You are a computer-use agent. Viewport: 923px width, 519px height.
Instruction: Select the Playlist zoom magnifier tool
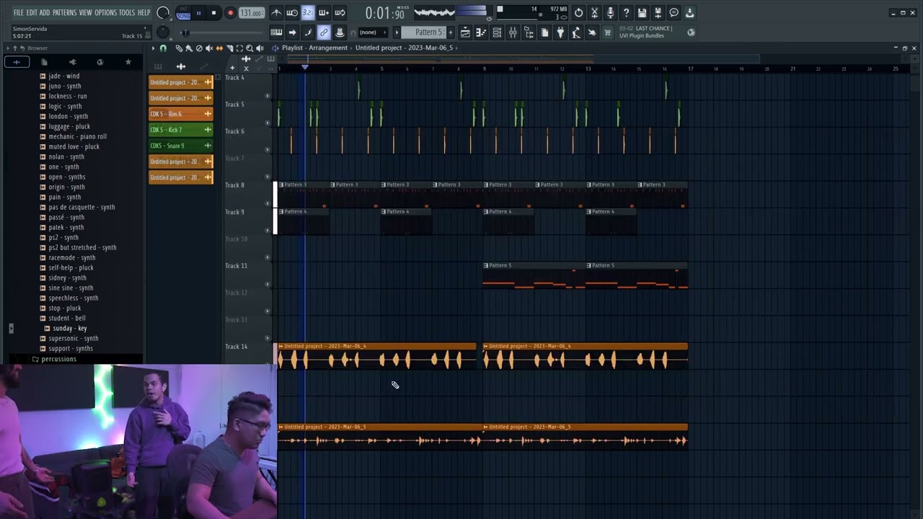(x=249, y=48)
